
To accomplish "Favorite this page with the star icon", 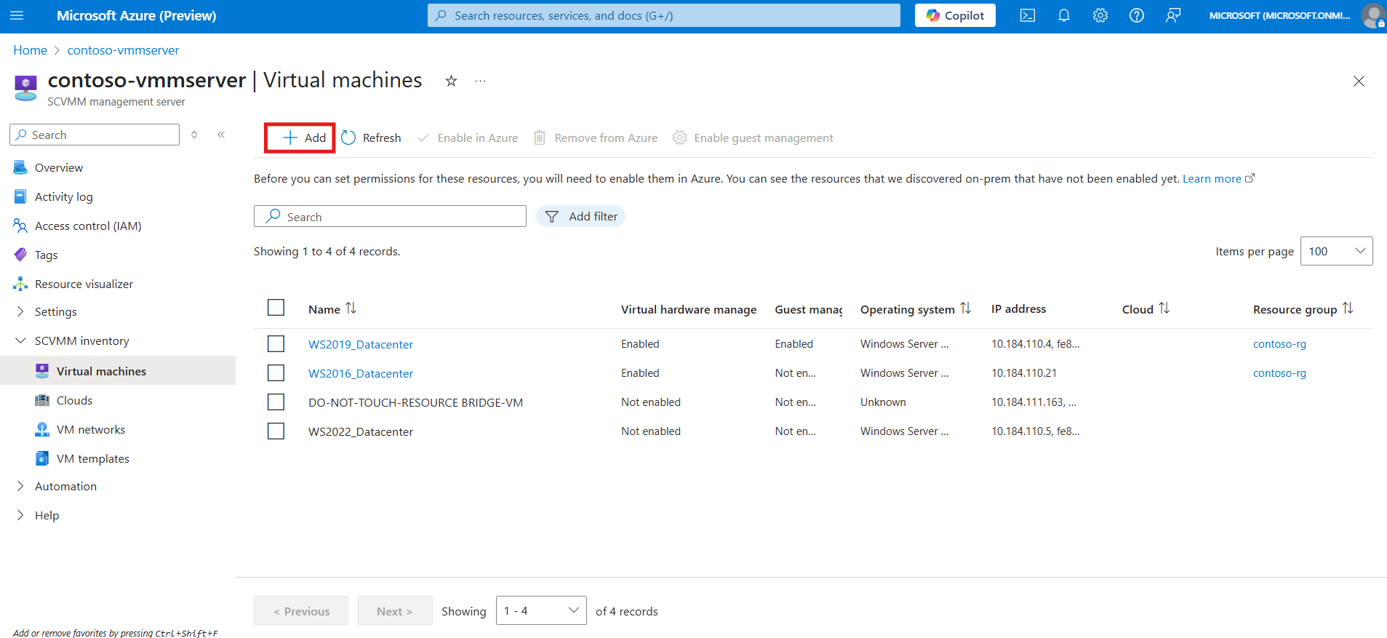I will tap(451, 81).
